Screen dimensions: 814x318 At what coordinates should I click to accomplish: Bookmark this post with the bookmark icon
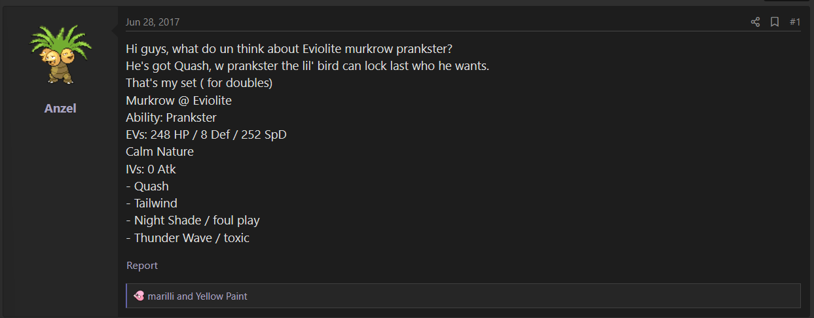click(x=774, y=22)
